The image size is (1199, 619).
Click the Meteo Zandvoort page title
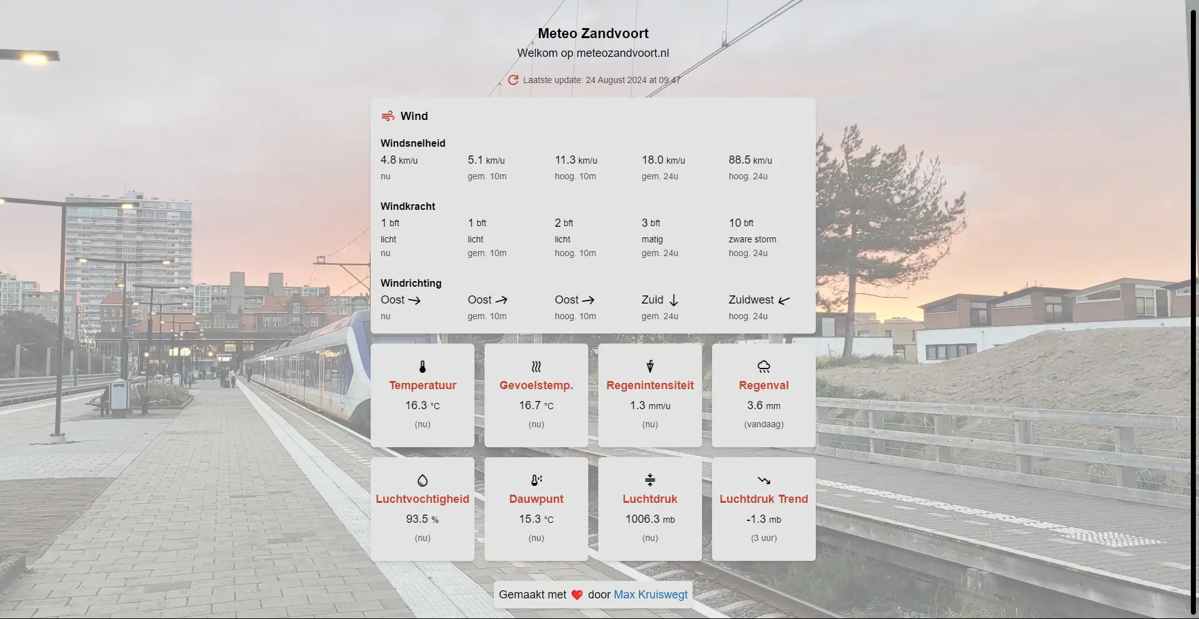593,33
